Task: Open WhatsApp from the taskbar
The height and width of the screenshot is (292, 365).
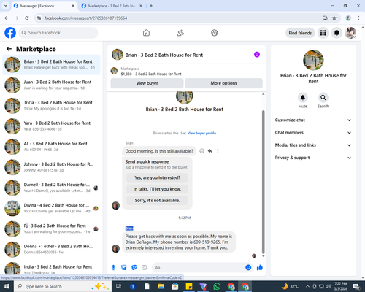Action: [x=217, y=286]
